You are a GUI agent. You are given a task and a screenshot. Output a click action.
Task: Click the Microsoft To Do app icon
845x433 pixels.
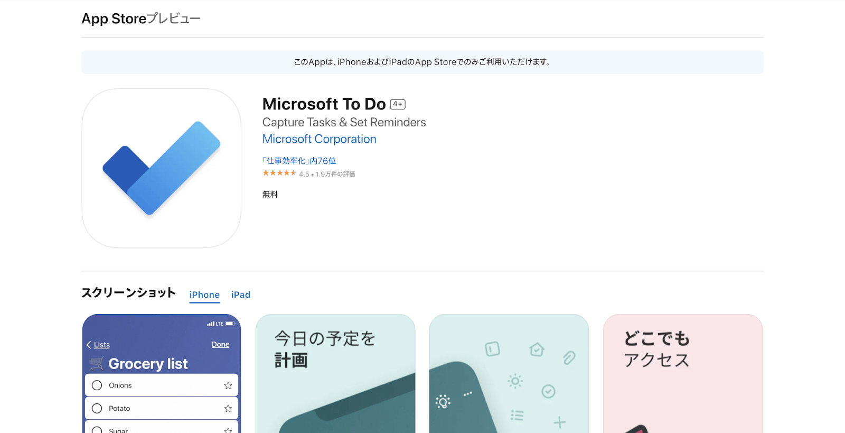(161, 168)
